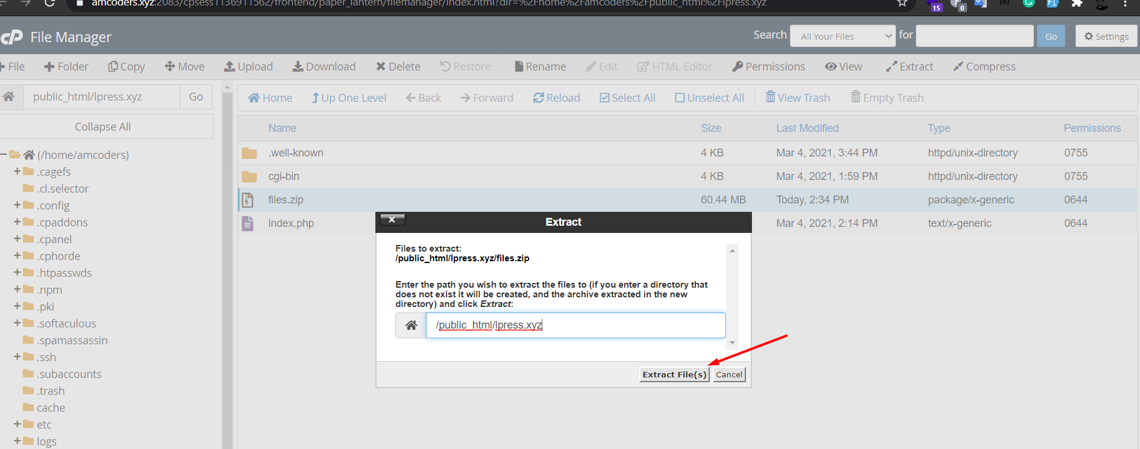Click home icon beside extract path field
Screen dimensions: 1140x449
pos(411,326)
